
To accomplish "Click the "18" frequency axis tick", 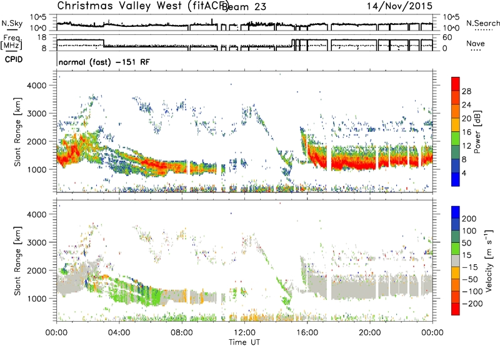I will pyautogui.click(x=41, y=37).
